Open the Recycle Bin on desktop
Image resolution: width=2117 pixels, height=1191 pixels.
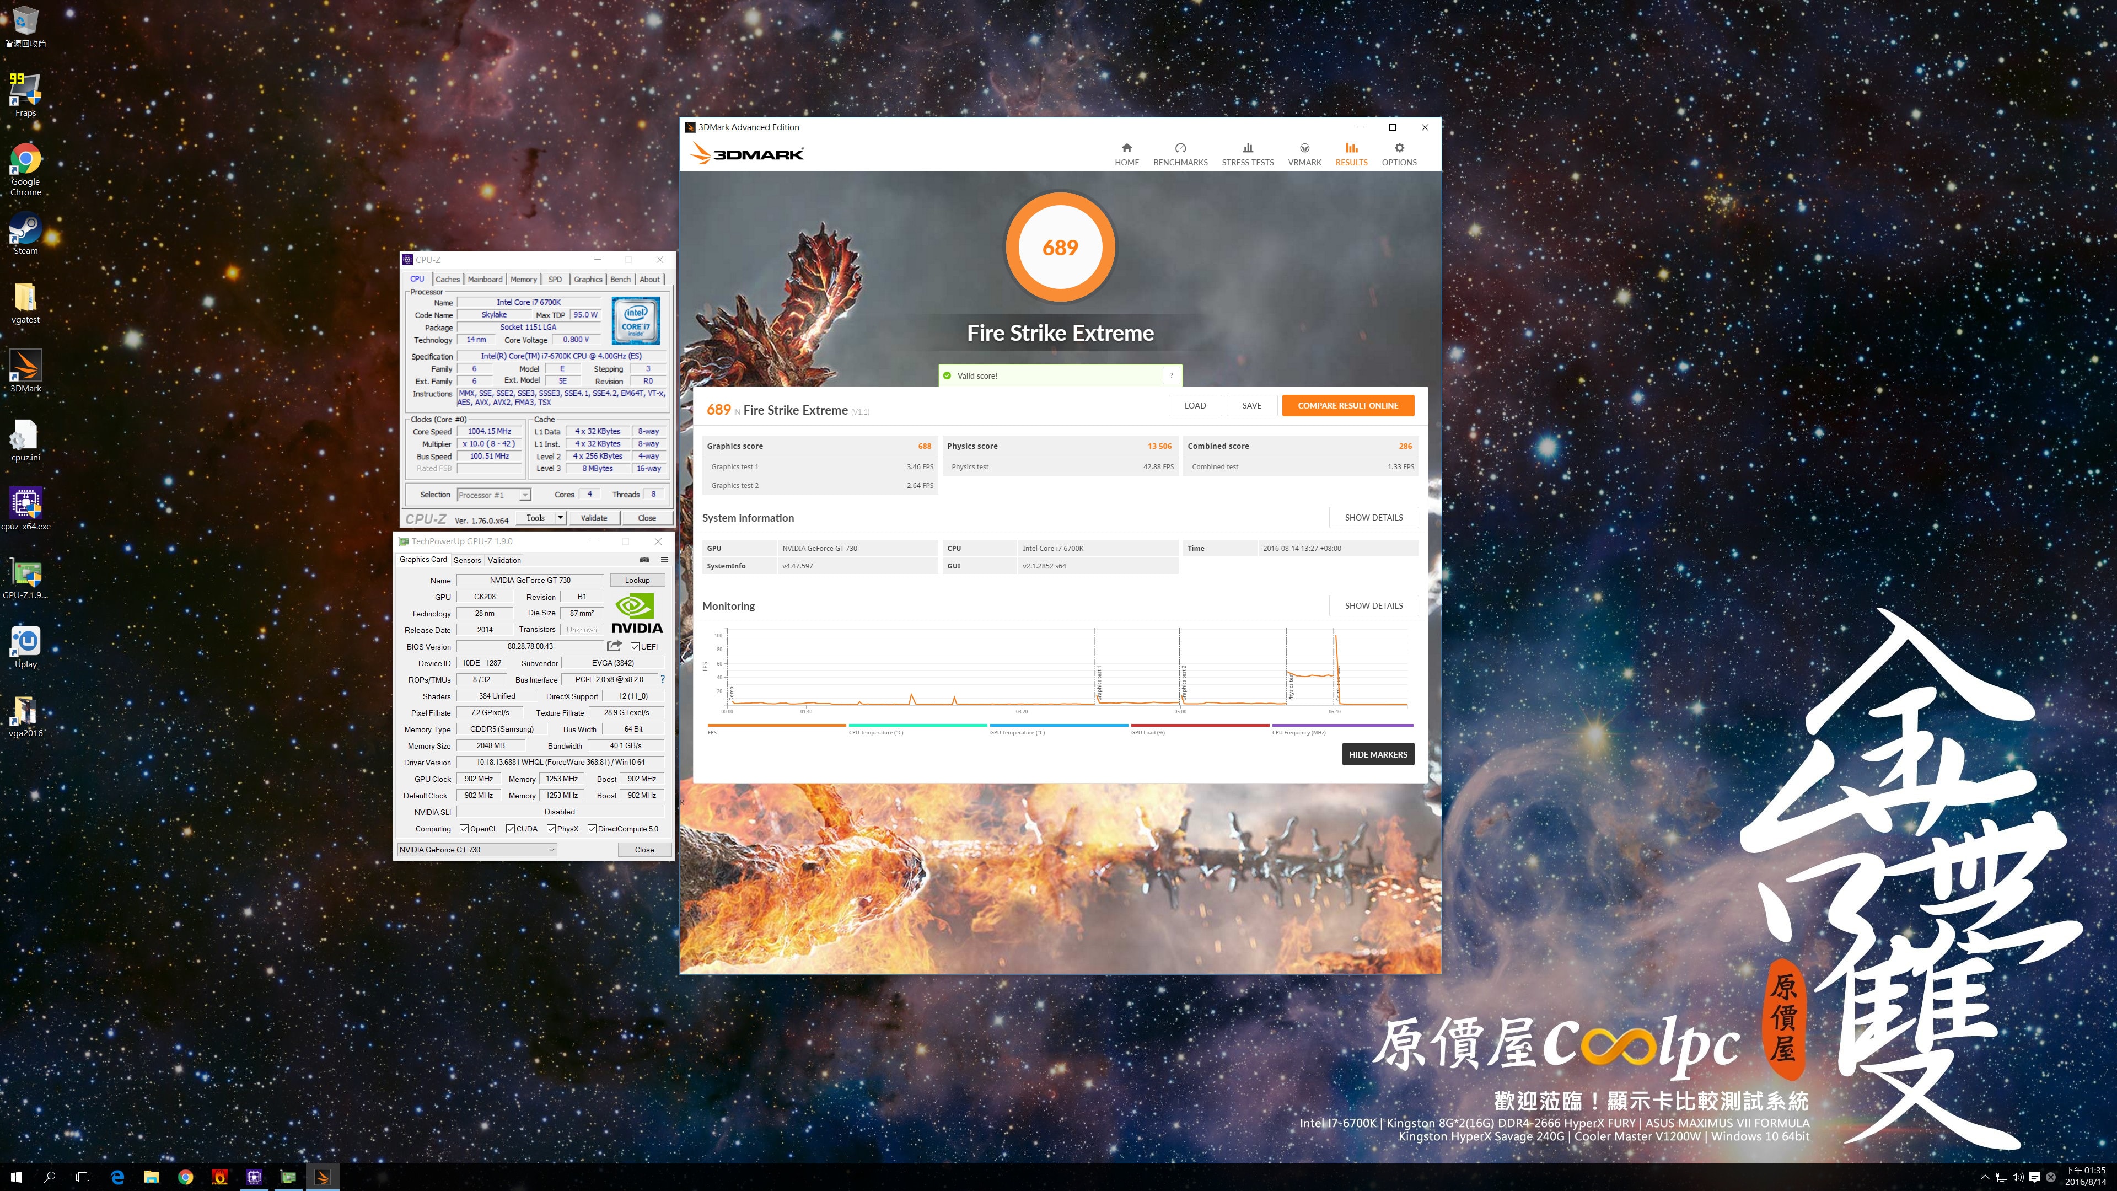click(x=25, y=26)
